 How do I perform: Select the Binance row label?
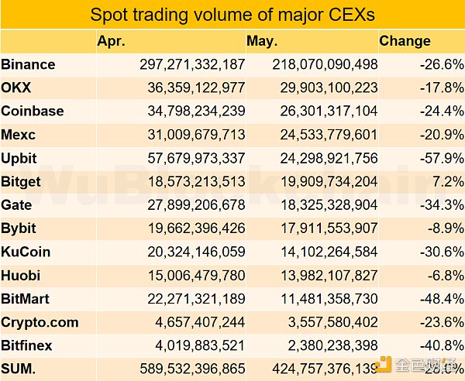coord(29,64)
